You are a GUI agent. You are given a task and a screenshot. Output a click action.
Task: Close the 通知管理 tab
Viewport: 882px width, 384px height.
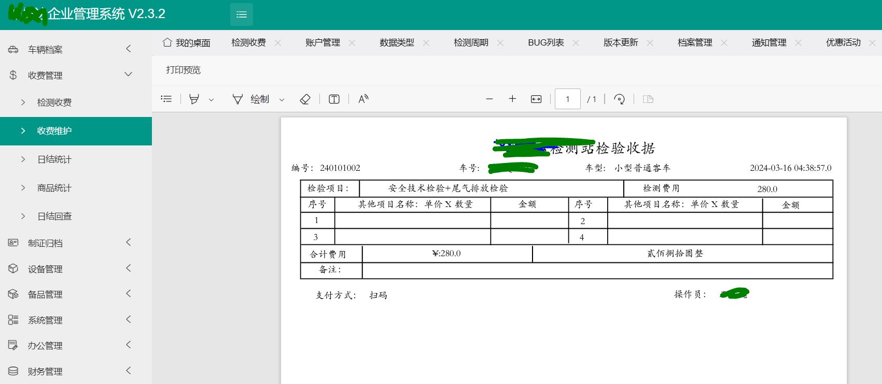point(799,43)
